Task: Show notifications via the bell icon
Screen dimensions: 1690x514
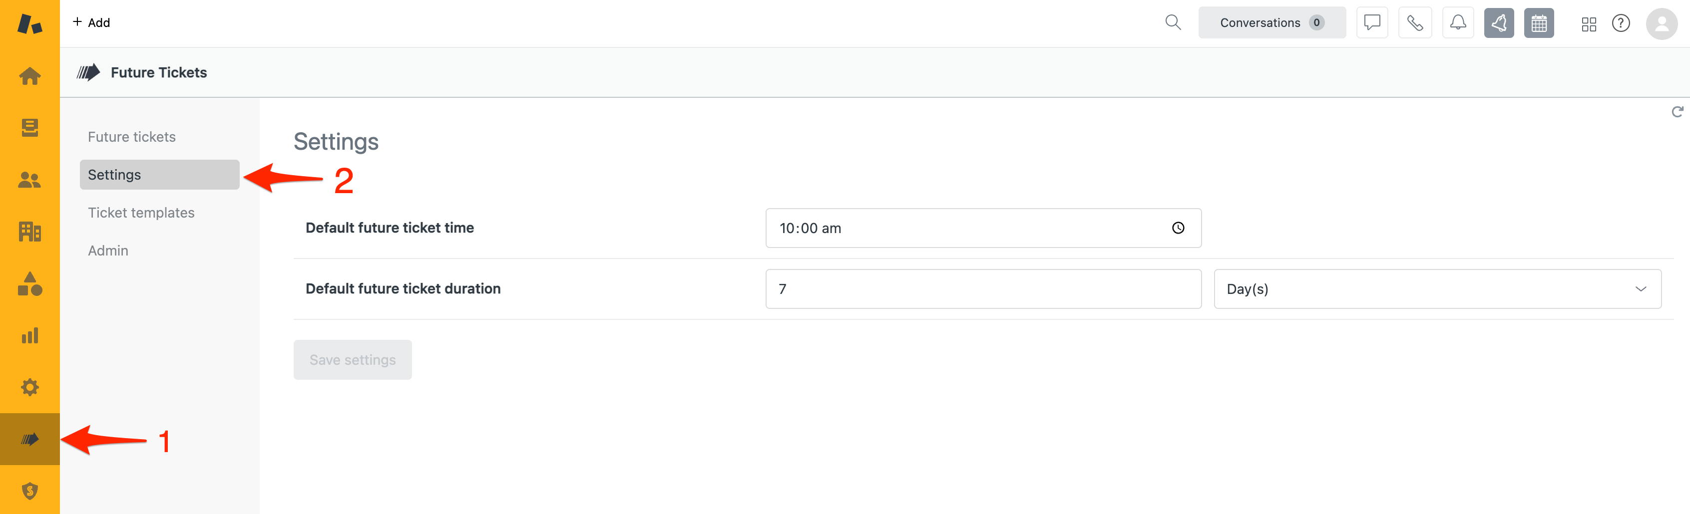Action: click(x=1458, y=23)
